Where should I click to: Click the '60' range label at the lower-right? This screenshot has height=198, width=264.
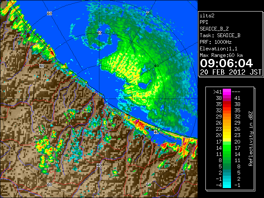click(148, 184)
